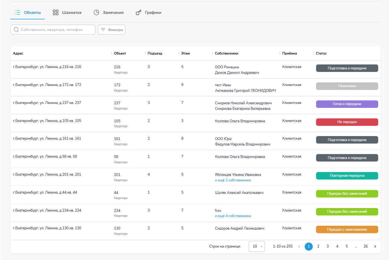This screenshot has height=260, width=389.
Task: Switch to the Шахматка tab
Action: coord(72,12)
